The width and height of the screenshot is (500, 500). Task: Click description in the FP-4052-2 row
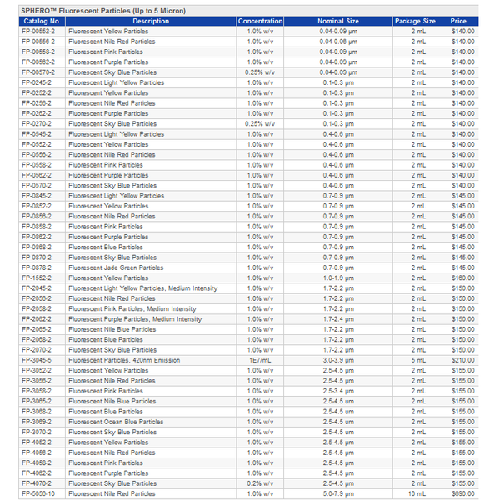108,442
